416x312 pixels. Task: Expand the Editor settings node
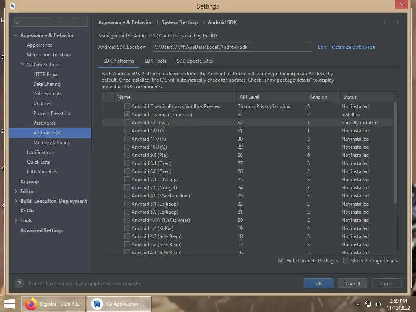pyautogui.click(x=16, y=191)
